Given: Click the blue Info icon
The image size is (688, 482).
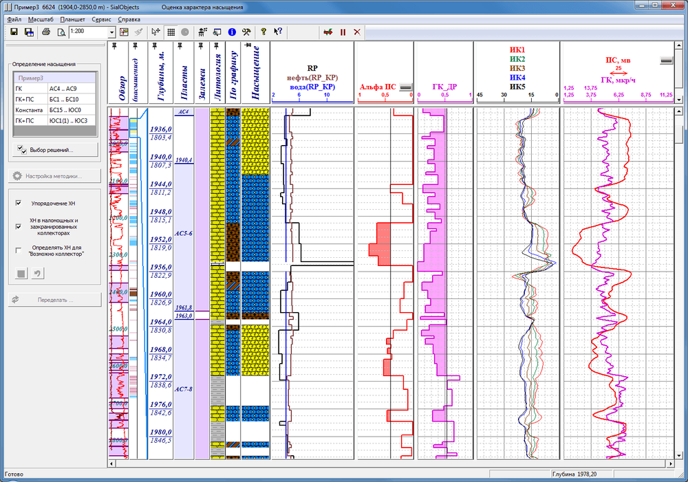Looking at the screenshot, I should 232,32.
